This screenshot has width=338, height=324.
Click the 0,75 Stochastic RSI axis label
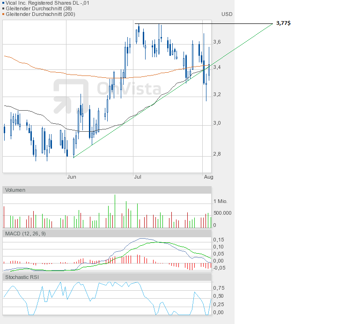tap(219, 288)
